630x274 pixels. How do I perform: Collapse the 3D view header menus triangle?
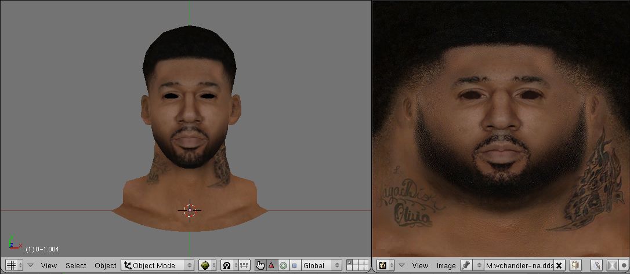tap(30, 265)
